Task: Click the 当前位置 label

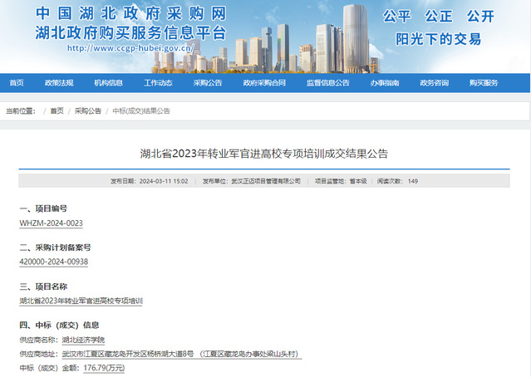Action: click(x=20, y=110)
